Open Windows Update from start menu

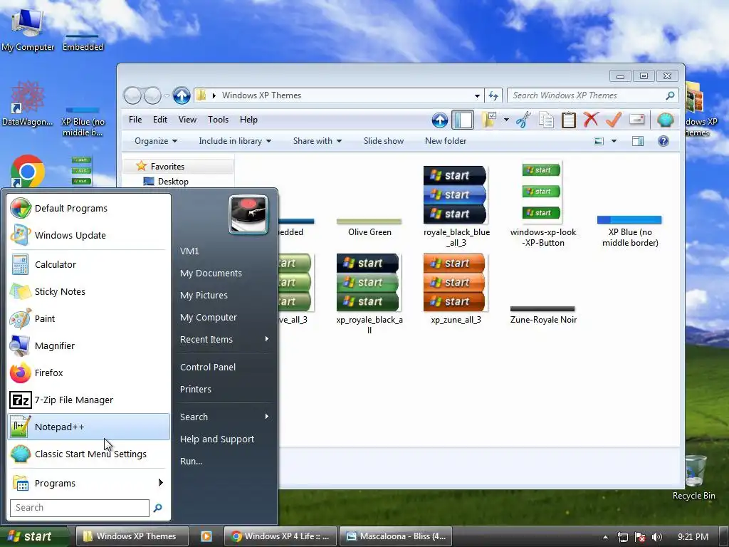click(89, 235)
